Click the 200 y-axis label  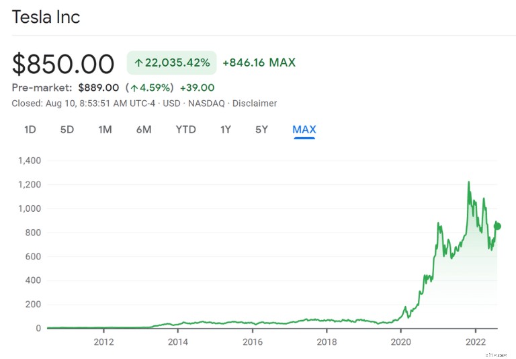(x=33, y=305)
